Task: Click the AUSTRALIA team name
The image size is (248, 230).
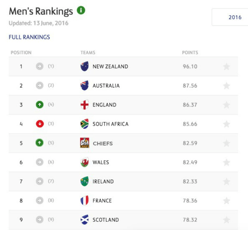Action: click(106, 85)
